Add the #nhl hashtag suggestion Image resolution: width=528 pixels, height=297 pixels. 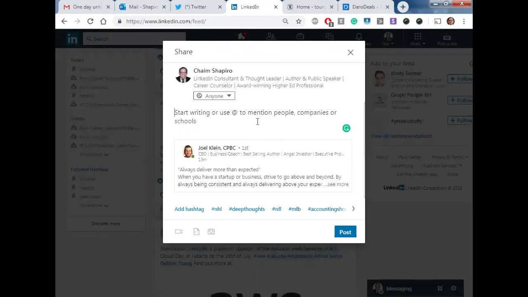pyautogui.click(x=217, y=209)
